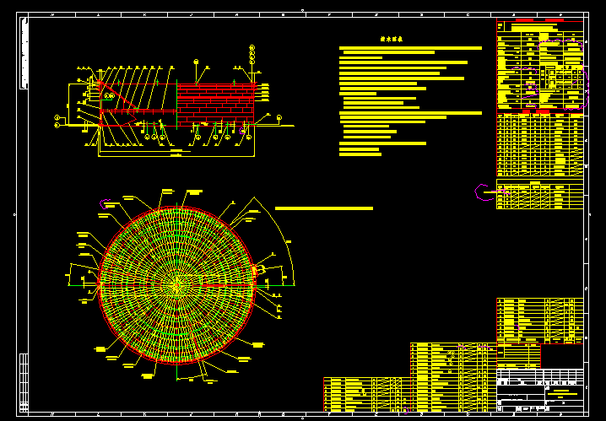The width and height of the screenshot is (606, 421).
Task: Click the white revision strip at upper-left border
Action: pos(24,53)
